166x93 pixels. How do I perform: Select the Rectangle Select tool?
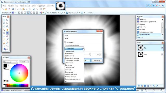point(4,20)
